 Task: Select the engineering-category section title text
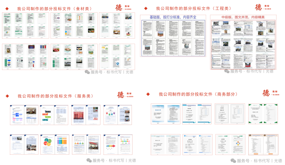[x=193, y=8]
